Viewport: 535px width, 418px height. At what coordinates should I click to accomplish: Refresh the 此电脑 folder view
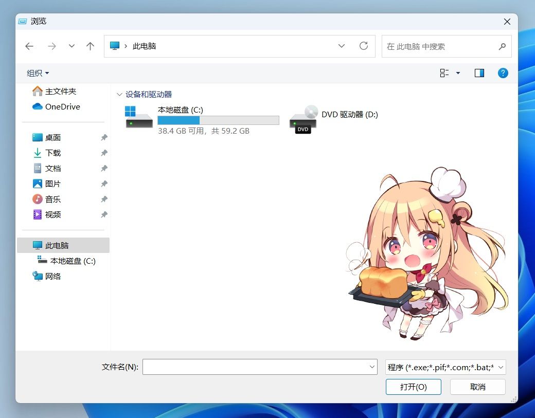tap(364, 46)
